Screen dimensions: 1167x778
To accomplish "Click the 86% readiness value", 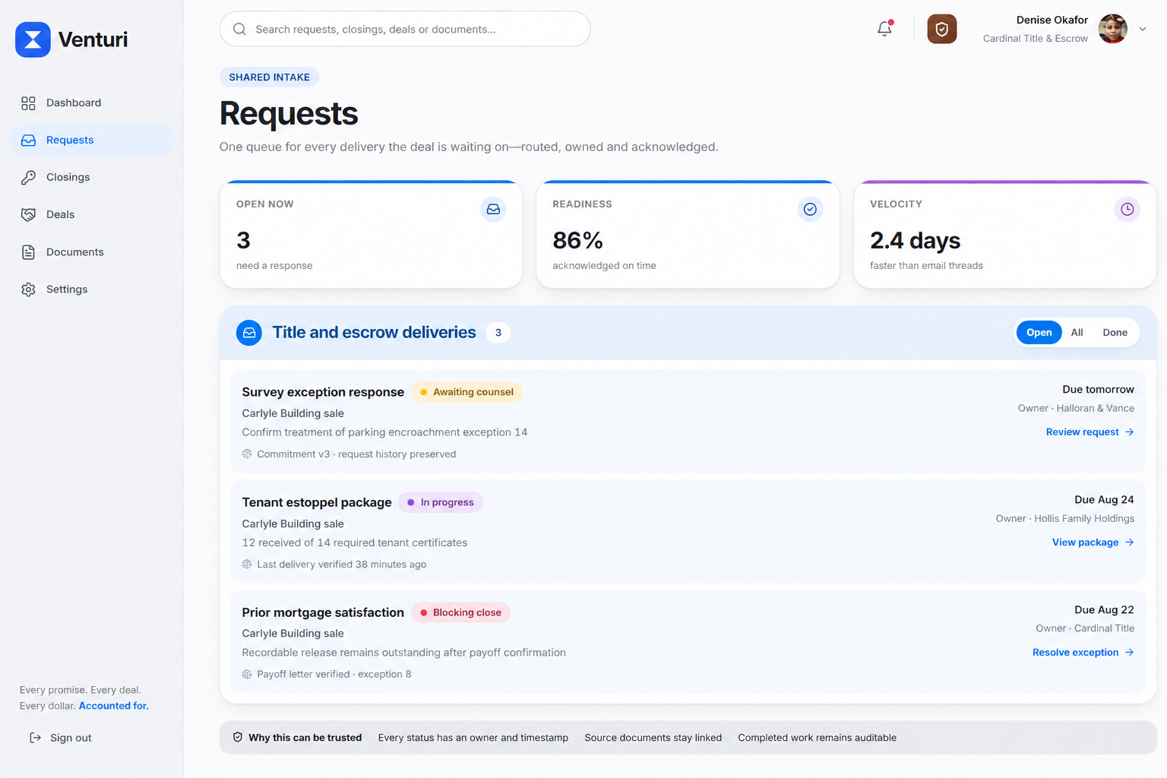I will click(x=577, y=240).
